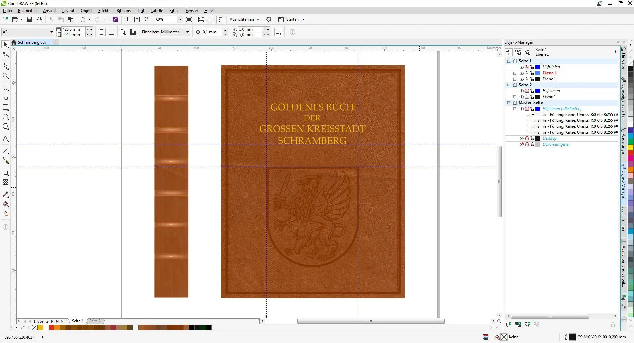Screen dimensions: 634x343
Task: Select the Parallel Dimension tool
Action: 5,151
